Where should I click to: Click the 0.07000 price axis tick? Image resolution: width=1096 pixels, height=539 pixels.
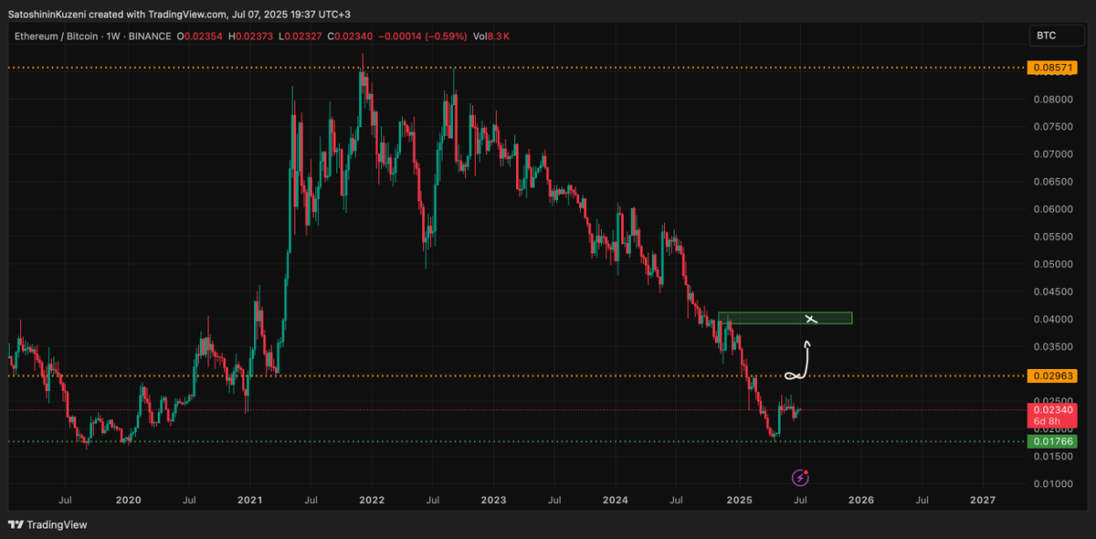tap(1052, 153)
